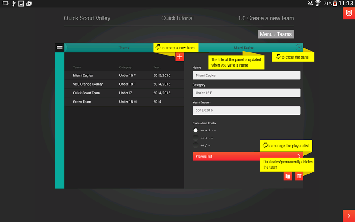Viewport: 355px width, 222px height.
Task: Open the Players list row
Action: [x=248, y=156]
